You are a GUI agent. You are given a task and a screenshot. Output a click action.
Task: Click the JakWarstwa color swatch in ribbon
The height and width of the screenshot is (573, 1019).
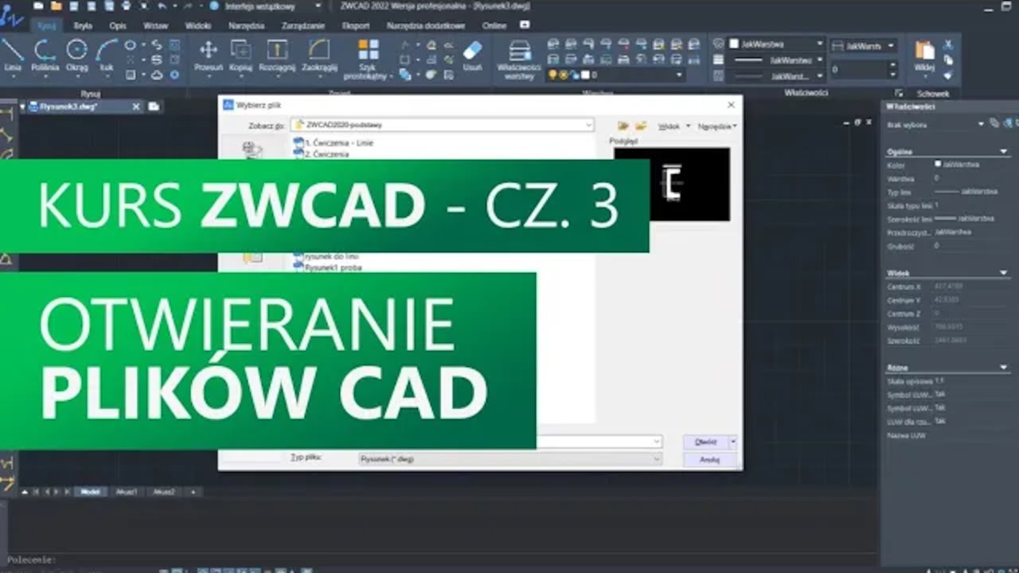(x=735, y=44)
